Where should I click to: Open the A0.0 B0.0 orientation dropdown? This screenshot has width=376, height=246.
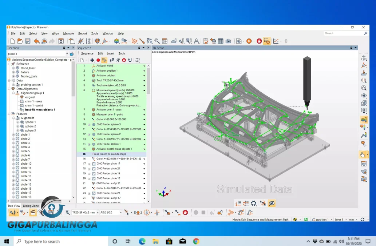coord(121,213)
